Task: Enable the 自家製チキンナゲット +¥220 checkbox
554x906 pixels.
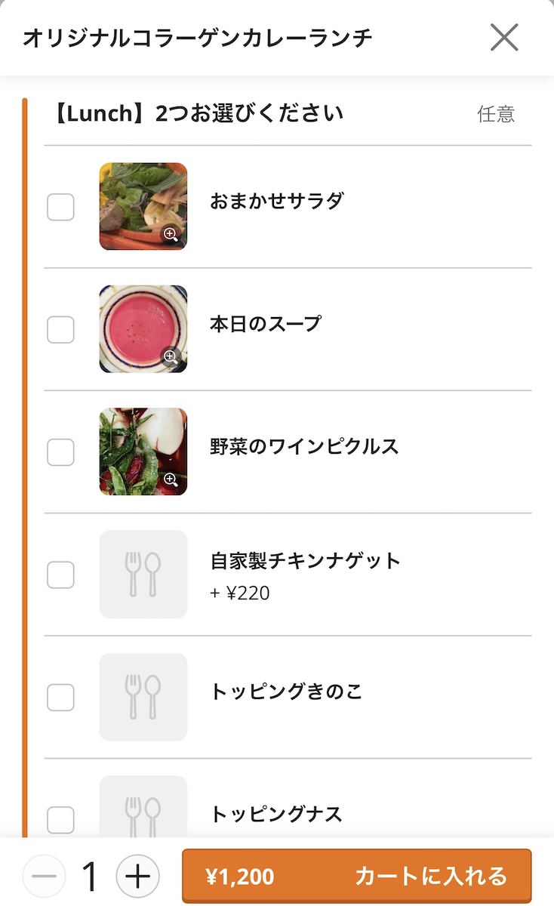Action: (61, 575)
